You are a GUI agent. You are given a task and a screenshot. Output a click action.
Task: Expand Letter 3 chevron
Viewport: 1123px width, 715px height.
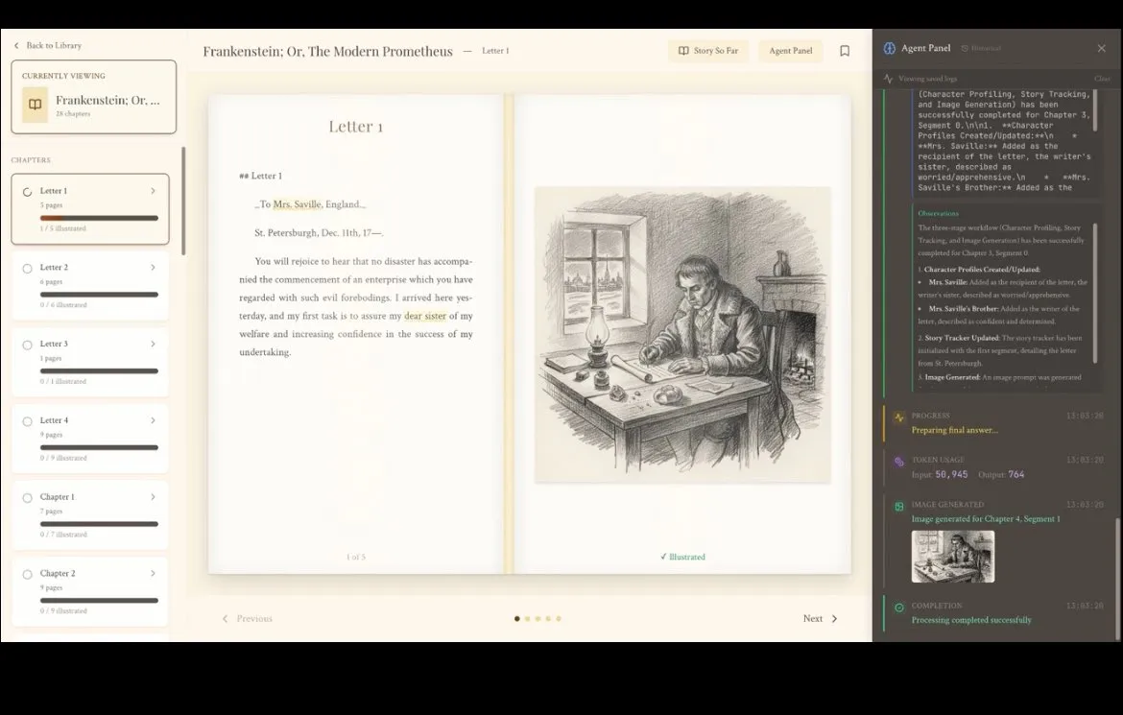(x=153, y=345)
